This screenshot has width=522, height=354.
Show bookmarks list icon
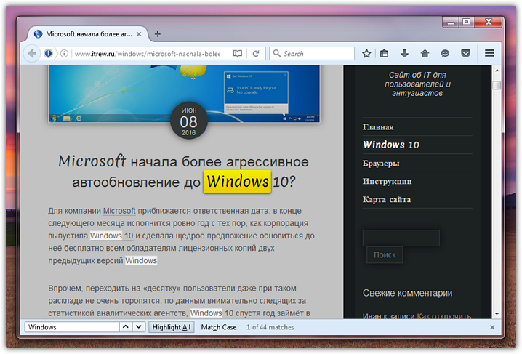[x=384, y=53]
